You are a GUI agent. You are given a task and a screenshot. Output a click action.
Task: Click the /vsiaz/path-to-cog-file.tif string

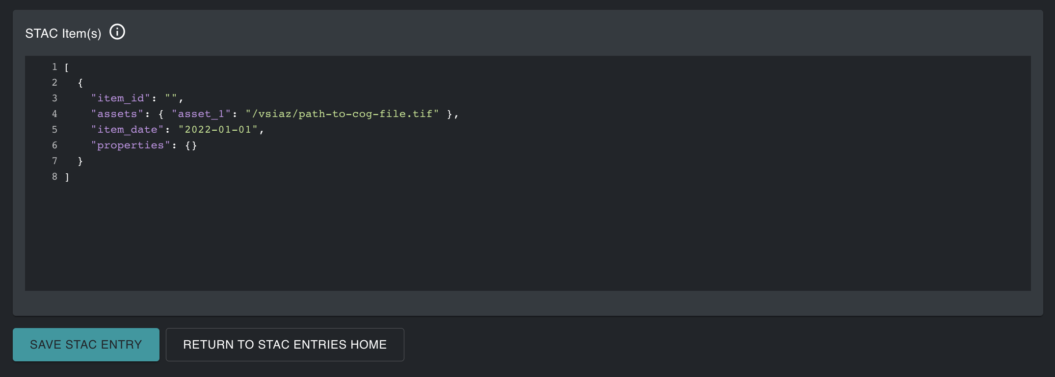pos(342,114)
